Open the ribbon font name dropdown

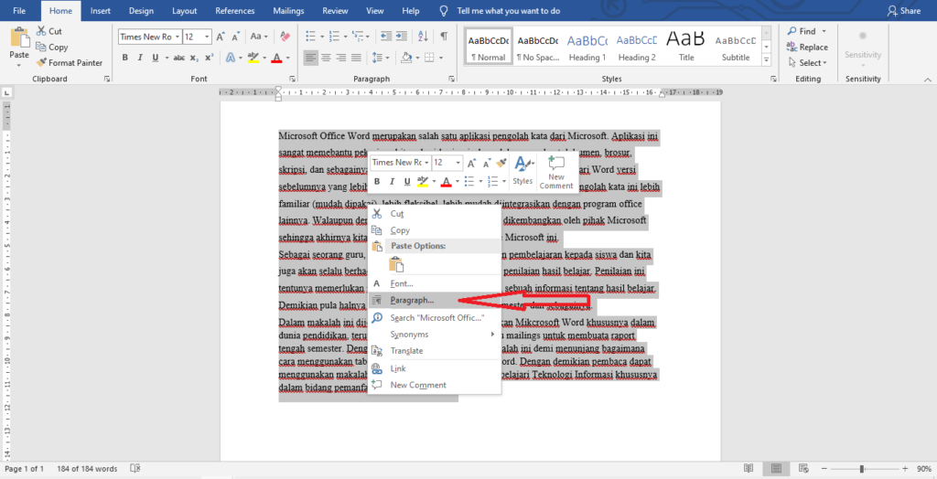click(178, 37)
